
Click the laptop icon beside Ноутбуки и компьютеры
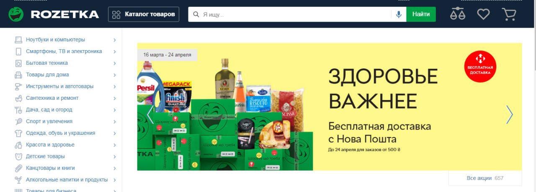tap(18, 40)
